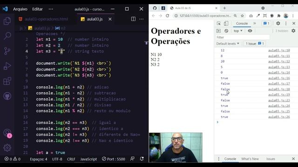Image resolution: width=298 pixels, height=167 pixels.
Task: Open notifications bell in status bar
Action: (142, 159)
